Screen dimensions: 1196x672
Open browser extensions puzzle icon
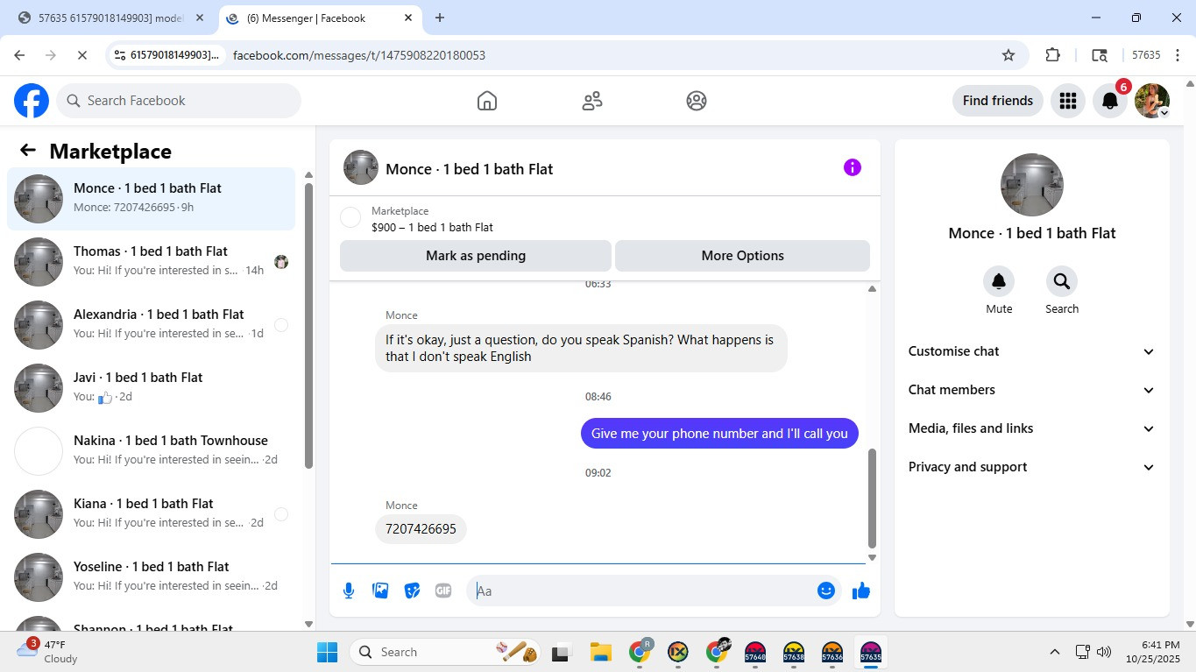(x=1053, y=55)
